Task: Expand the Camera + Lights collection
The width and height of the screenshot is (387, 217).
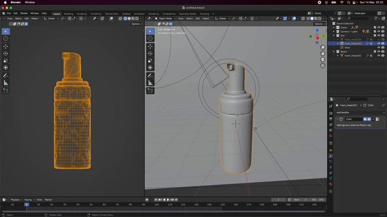Action: [334, 31]
